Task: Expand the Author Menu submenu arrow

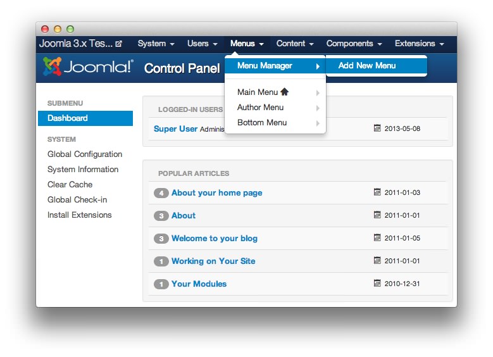Action: pos(318,108)
